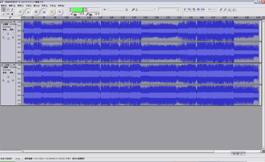The height and width of the screenshot is (162, 265).
Task: Open the 分析 (Analyze) menu
Action: [53, 6]
